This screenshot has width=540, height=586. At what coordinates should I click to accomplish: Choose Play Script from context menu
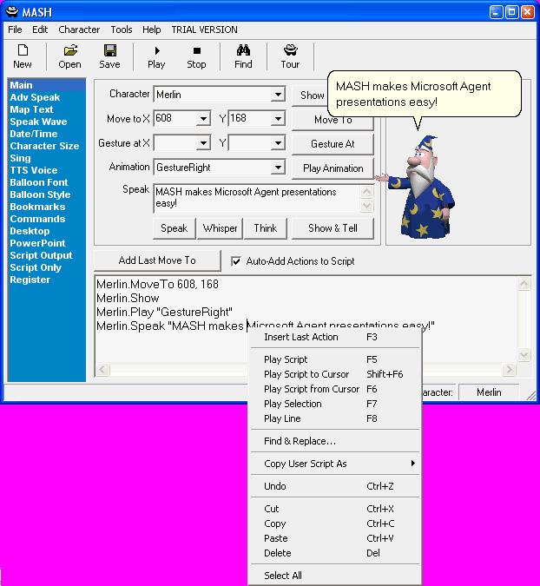click(286, 359)
